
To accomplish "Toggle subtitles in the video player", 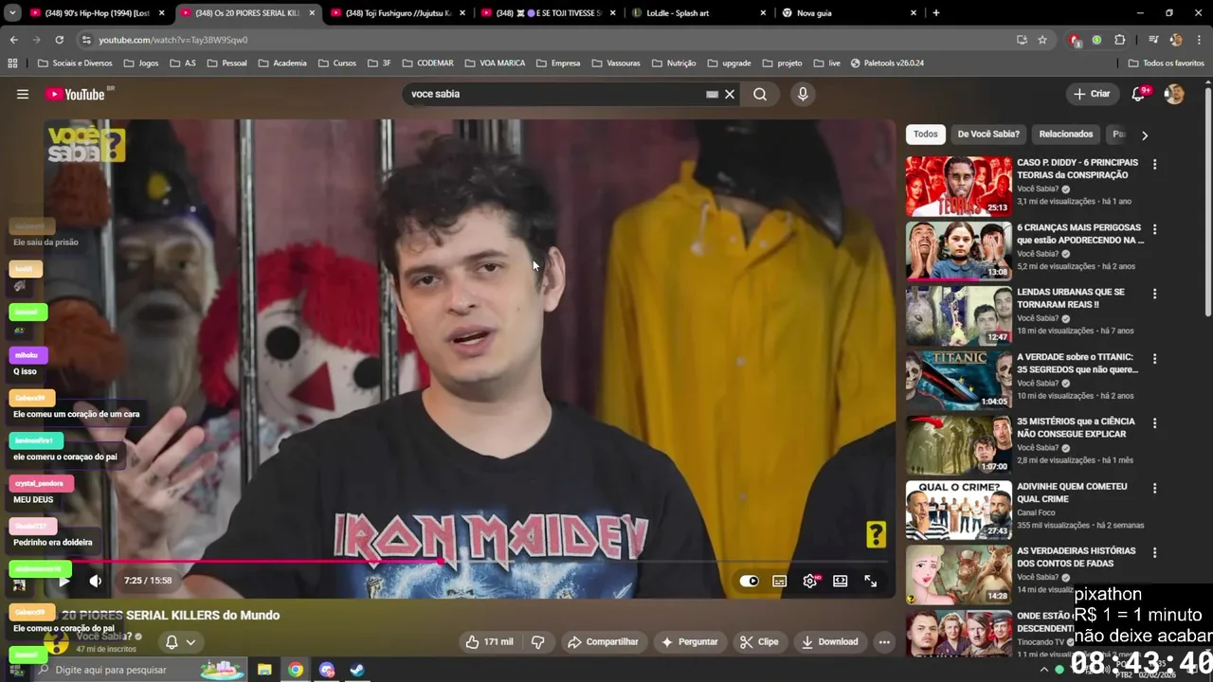I will pyautogui.click(x=779, y=581).
